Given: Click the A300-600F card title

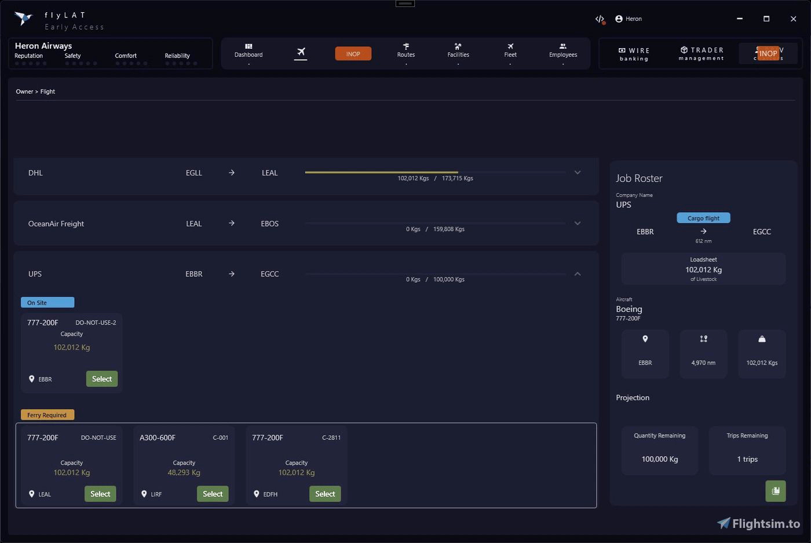Looking at the screenshot, I should (158, 438).
